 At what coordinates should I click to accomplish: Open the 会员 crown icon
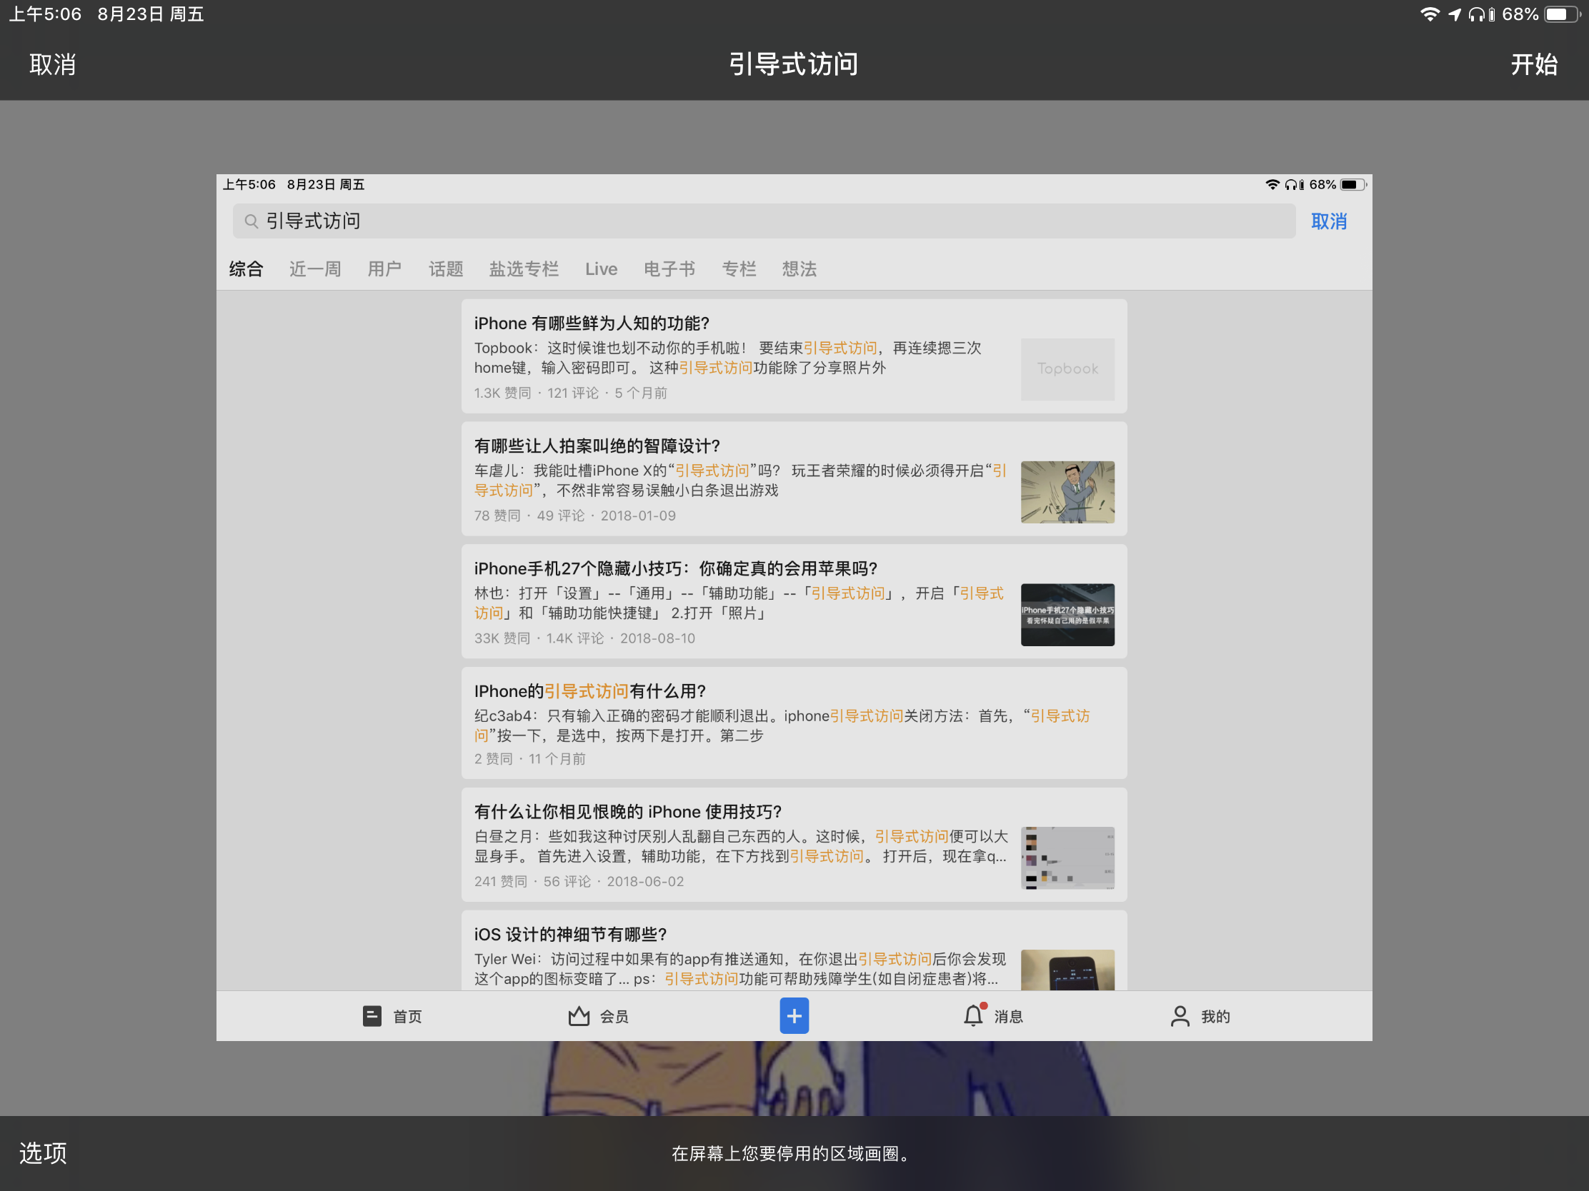click(579, 1016)
